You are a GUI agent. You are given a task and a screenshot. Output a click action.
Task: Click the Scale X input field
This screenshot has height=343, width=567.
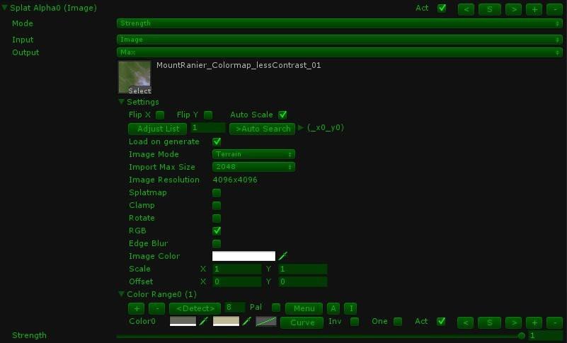(x=237, y=269)
